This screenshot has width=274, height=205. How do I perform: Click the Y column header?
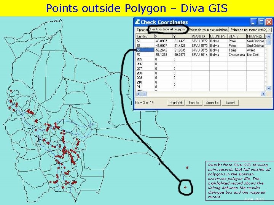coord(182,36)
